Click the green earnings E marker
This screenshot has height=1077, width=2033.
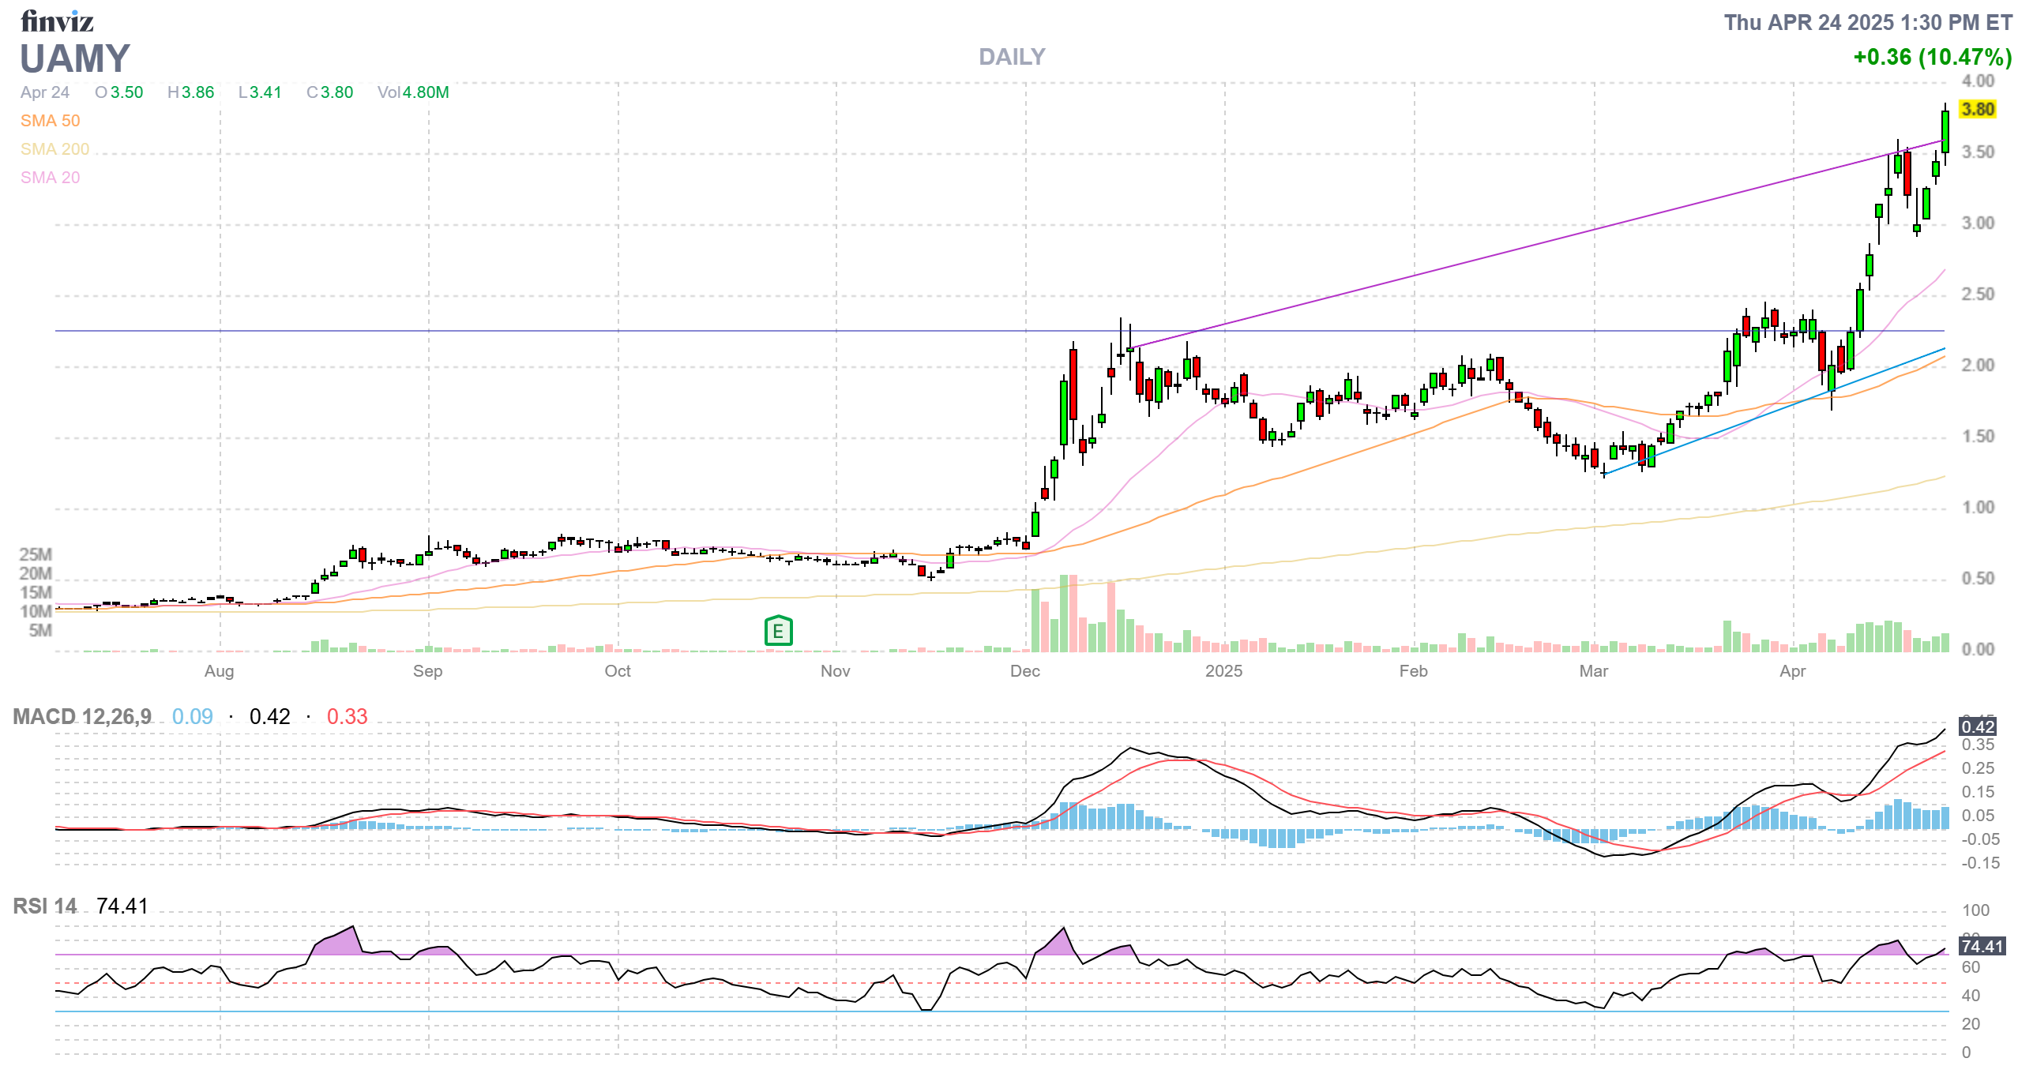[x=778, y=631]
